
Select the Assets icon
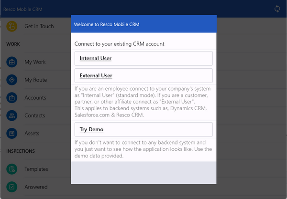(x=11, y=133)
